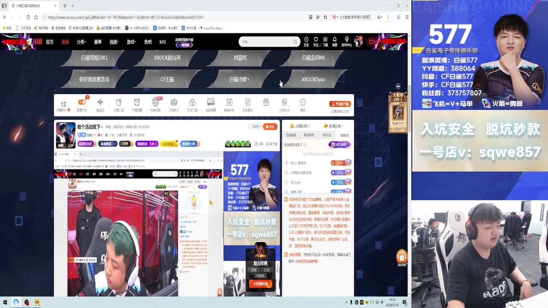Click the purple 成为钻粉 button
The height and width of the screenshot is (308, 548).
(340, 145)
